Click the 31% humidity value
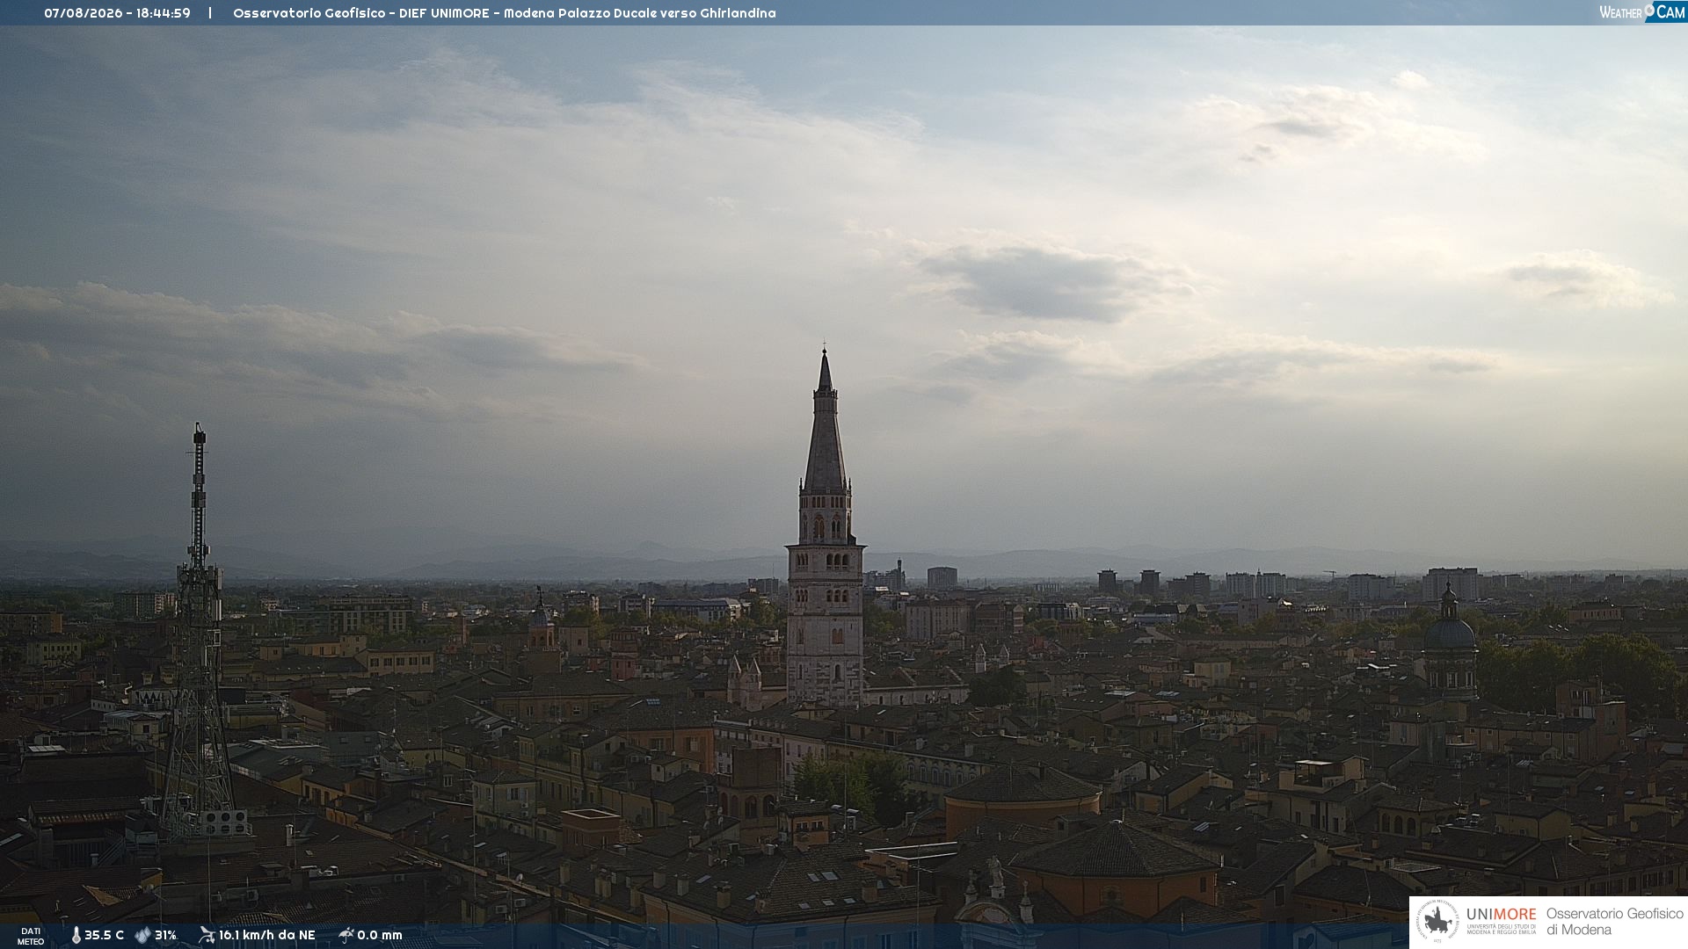 (165, 936)
